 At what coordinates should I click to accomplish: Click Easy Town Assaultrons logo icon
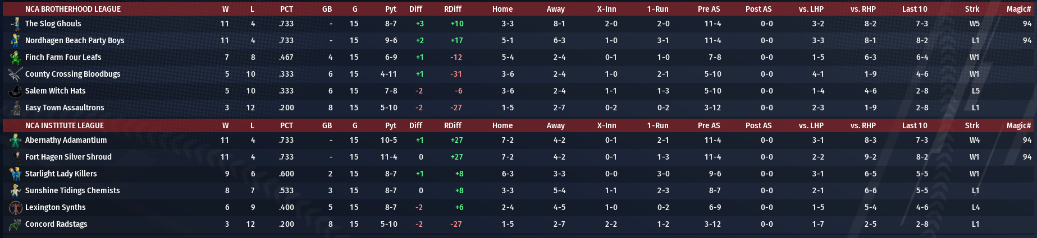[x=15, y=108]
